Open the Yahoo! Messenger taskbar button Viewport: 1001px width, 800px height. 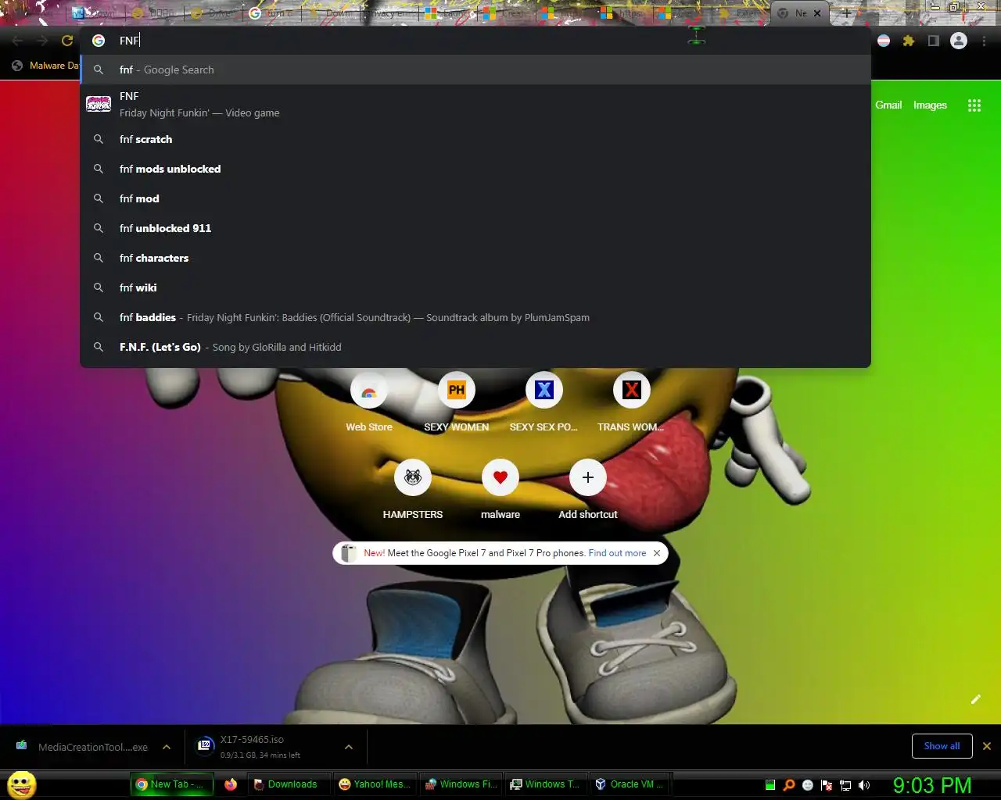pos(374,784)
